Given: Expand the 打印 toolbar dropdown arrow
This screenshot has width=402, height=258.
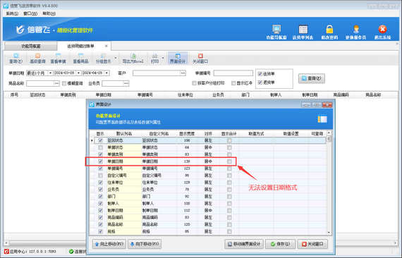Looking at the screenshot, I should tap(163, 59).
